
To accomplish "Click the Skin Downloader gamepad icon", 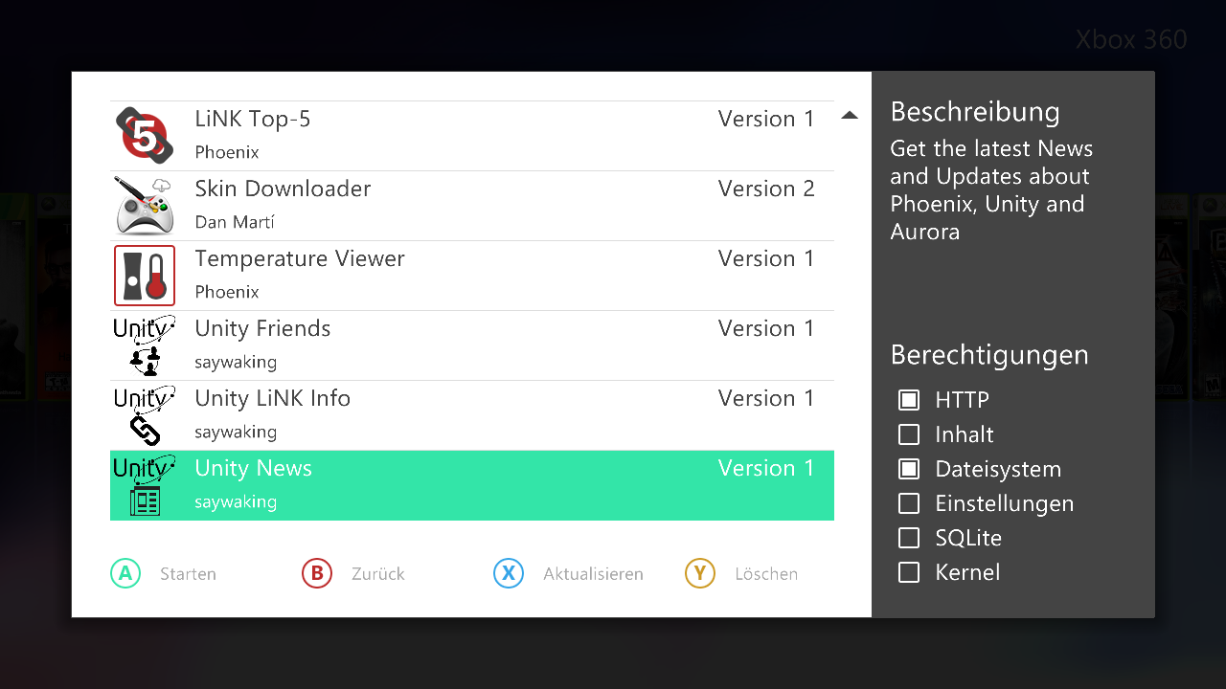I will [x=145, y=206].
